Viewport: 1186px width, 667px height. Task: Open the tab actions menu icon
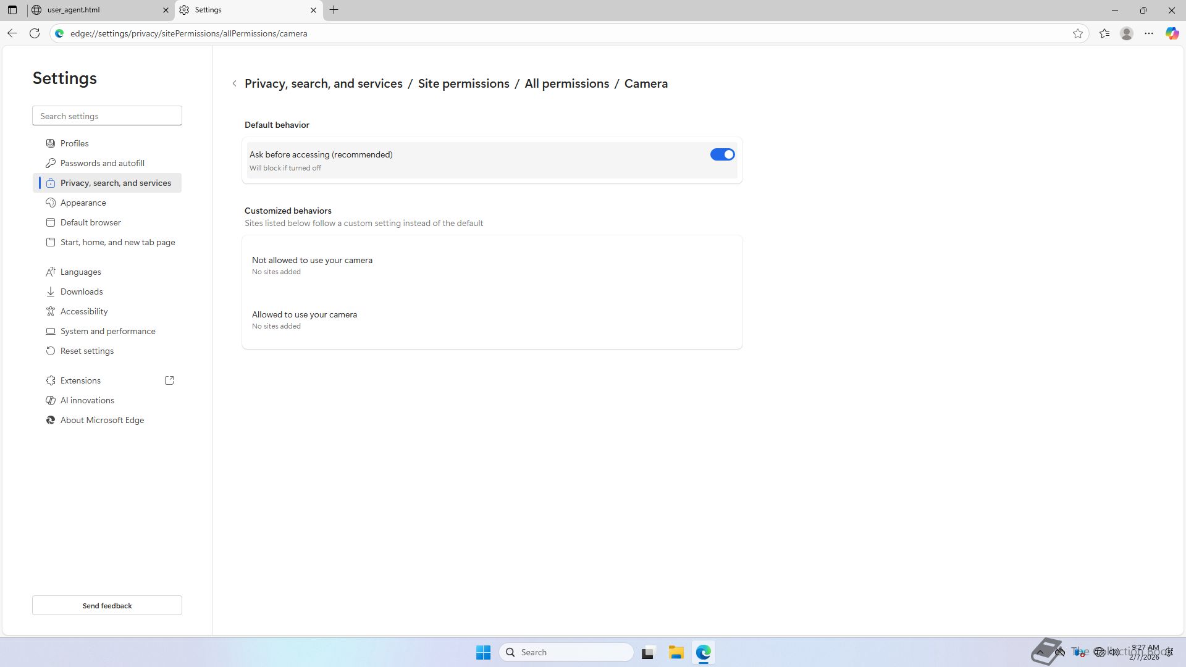[12, 10]
